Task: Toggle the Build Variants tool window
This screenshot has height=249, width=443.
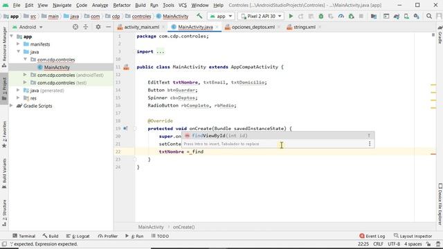Action: tap(4, 174)
